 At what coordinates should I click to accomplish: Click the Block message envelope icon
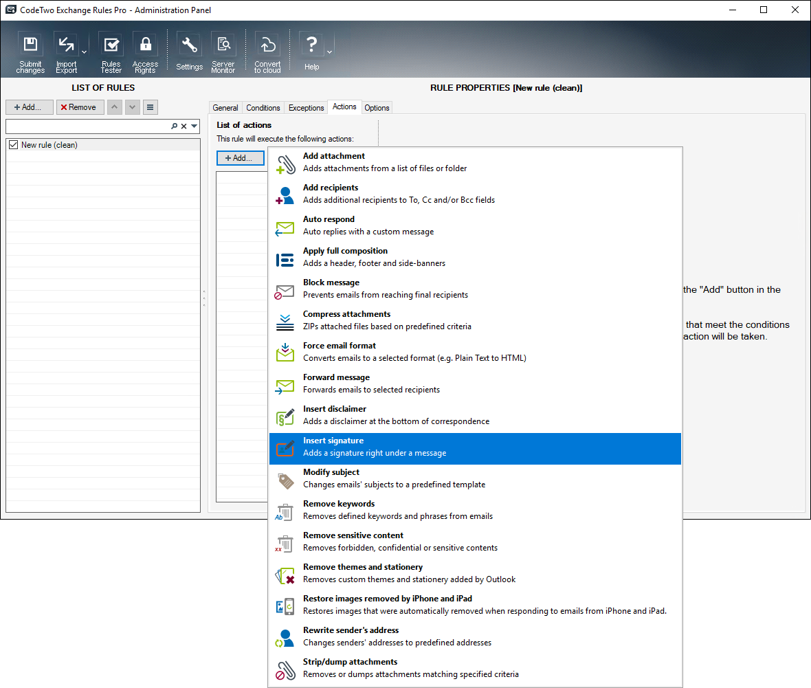tap(285, 291)
